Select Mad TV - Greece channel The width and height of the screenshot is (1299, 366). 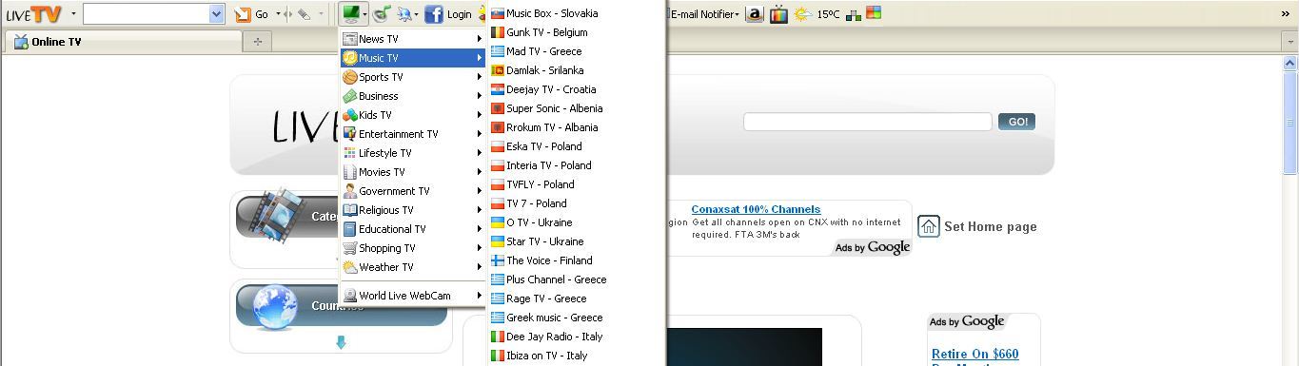click(576, 51)
